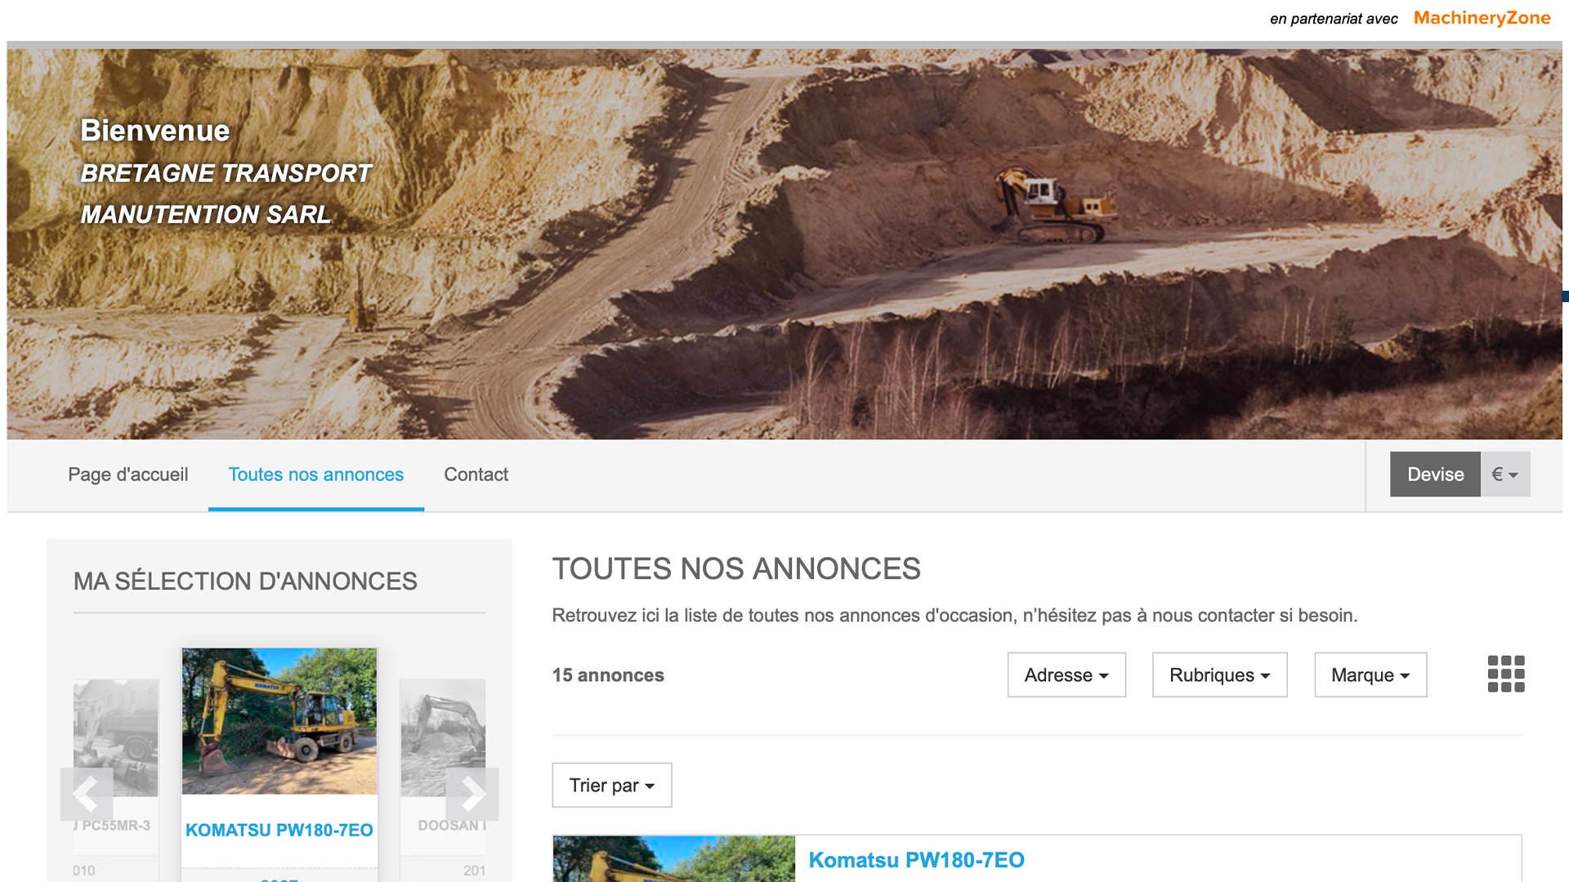
Task: Select Toutes nos annonces tab
Action: pos(316,474)
